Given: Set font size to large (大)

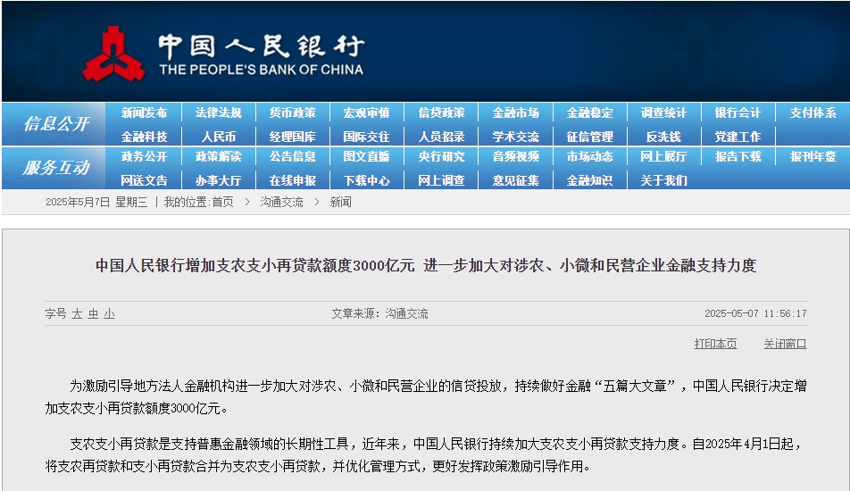Looking at the screenshot, I should pos(77,314).
